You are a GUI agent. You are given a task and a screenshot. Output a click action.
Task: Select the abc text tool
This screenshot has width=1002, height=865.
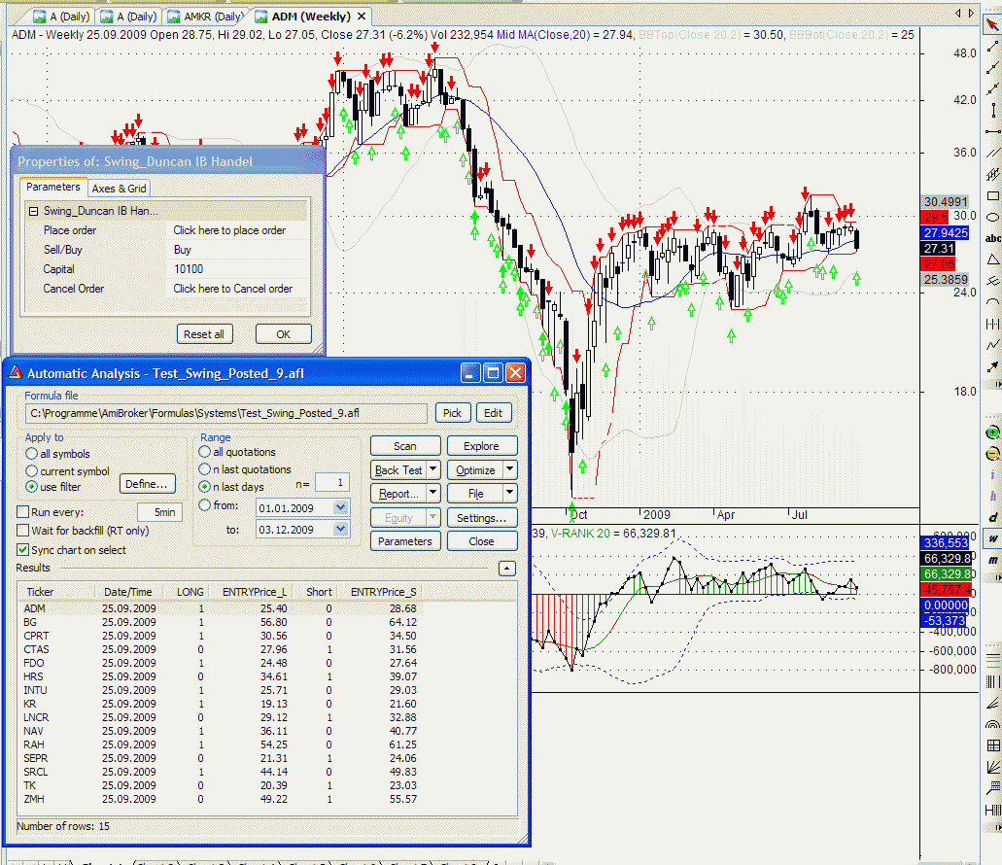pos(992,238)
